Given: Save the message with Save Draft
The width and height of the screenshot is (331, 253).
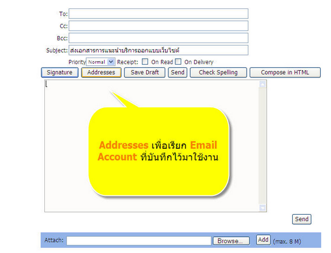Looking at the screenshot, I should (x=145, y=73).
